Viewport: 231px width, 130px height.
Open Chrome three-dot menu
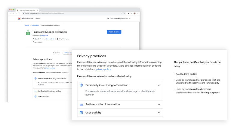pyautogui.click(x=137, y=14)
